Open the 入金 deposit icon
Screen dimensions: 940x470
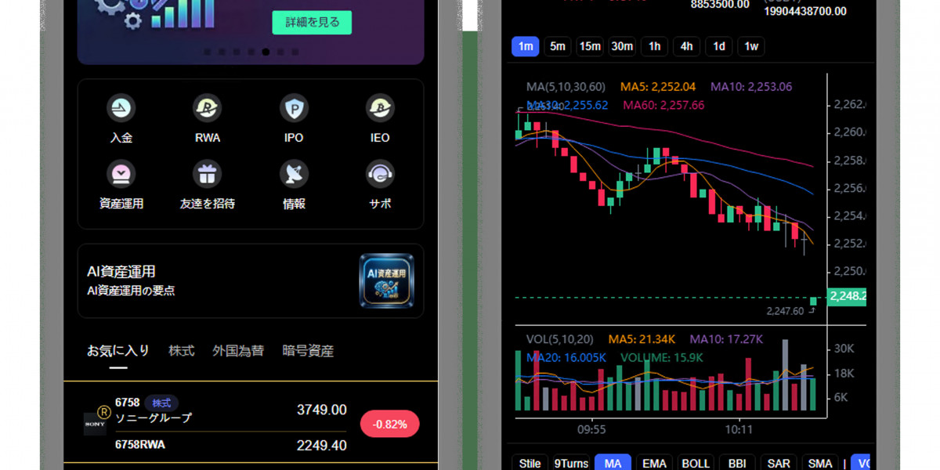tap(121, 108)
